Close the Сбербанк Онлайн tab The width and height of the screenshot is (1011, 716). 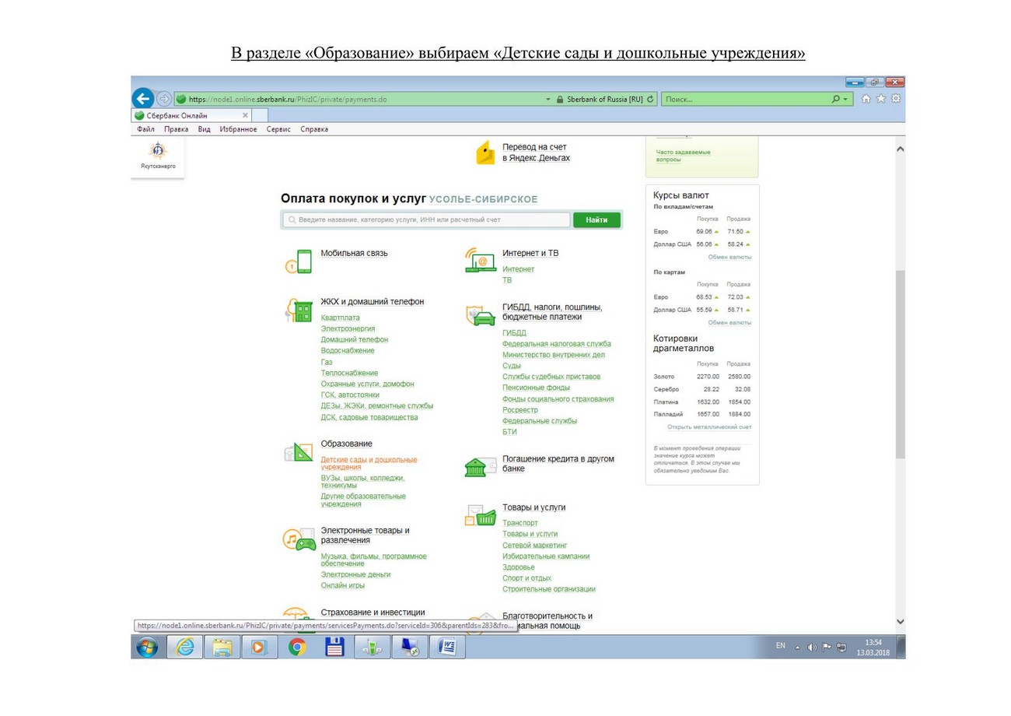point(245,115)
